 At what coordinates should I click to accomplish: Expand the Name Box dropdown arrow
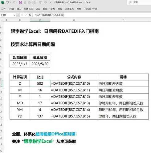pos(14,15)
